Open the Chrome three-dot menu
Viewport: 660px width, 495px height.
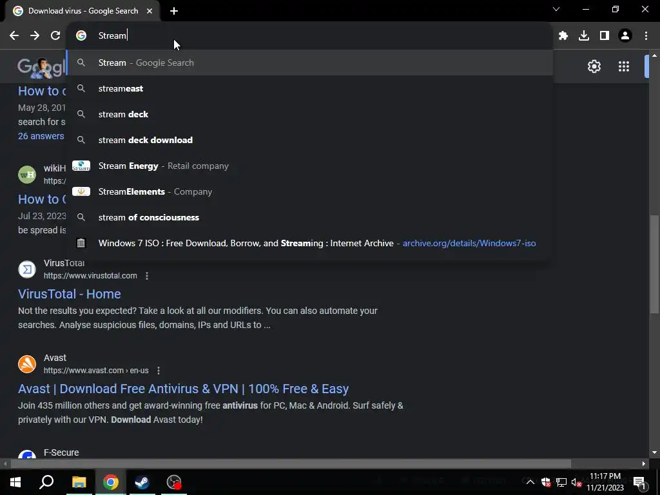(x=646, y=36)
